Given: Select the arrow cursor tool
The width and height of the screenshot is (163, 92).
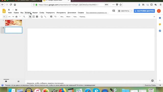Looking at the screenshot, I should (30, 17).
